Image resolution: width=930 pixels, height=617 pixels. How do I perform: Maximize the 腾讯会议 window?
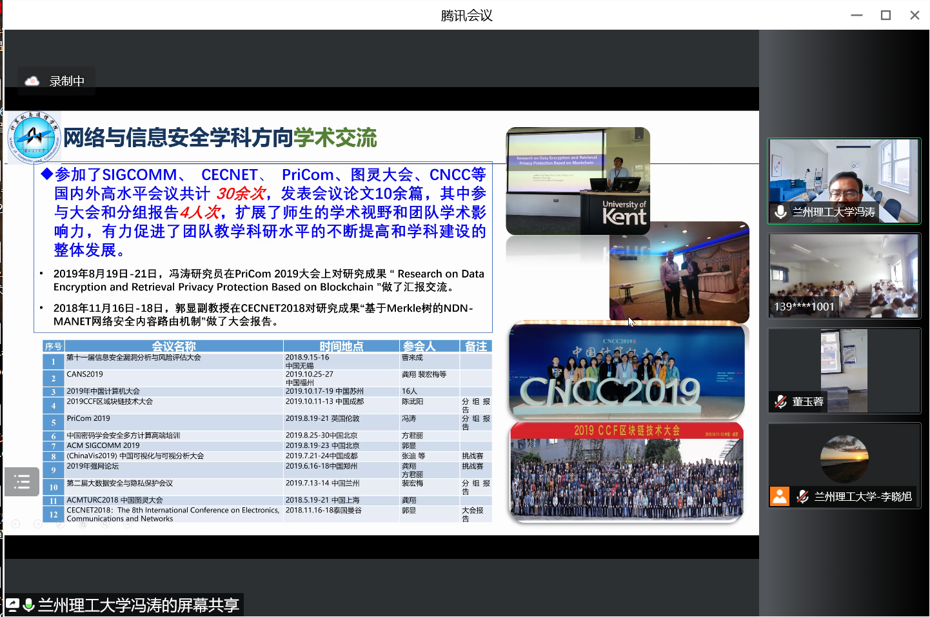tap(885, 15)
